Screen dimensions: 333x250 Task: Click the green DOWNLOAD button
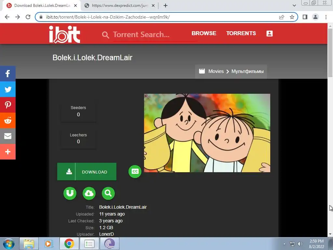click(x=87, y=172)
